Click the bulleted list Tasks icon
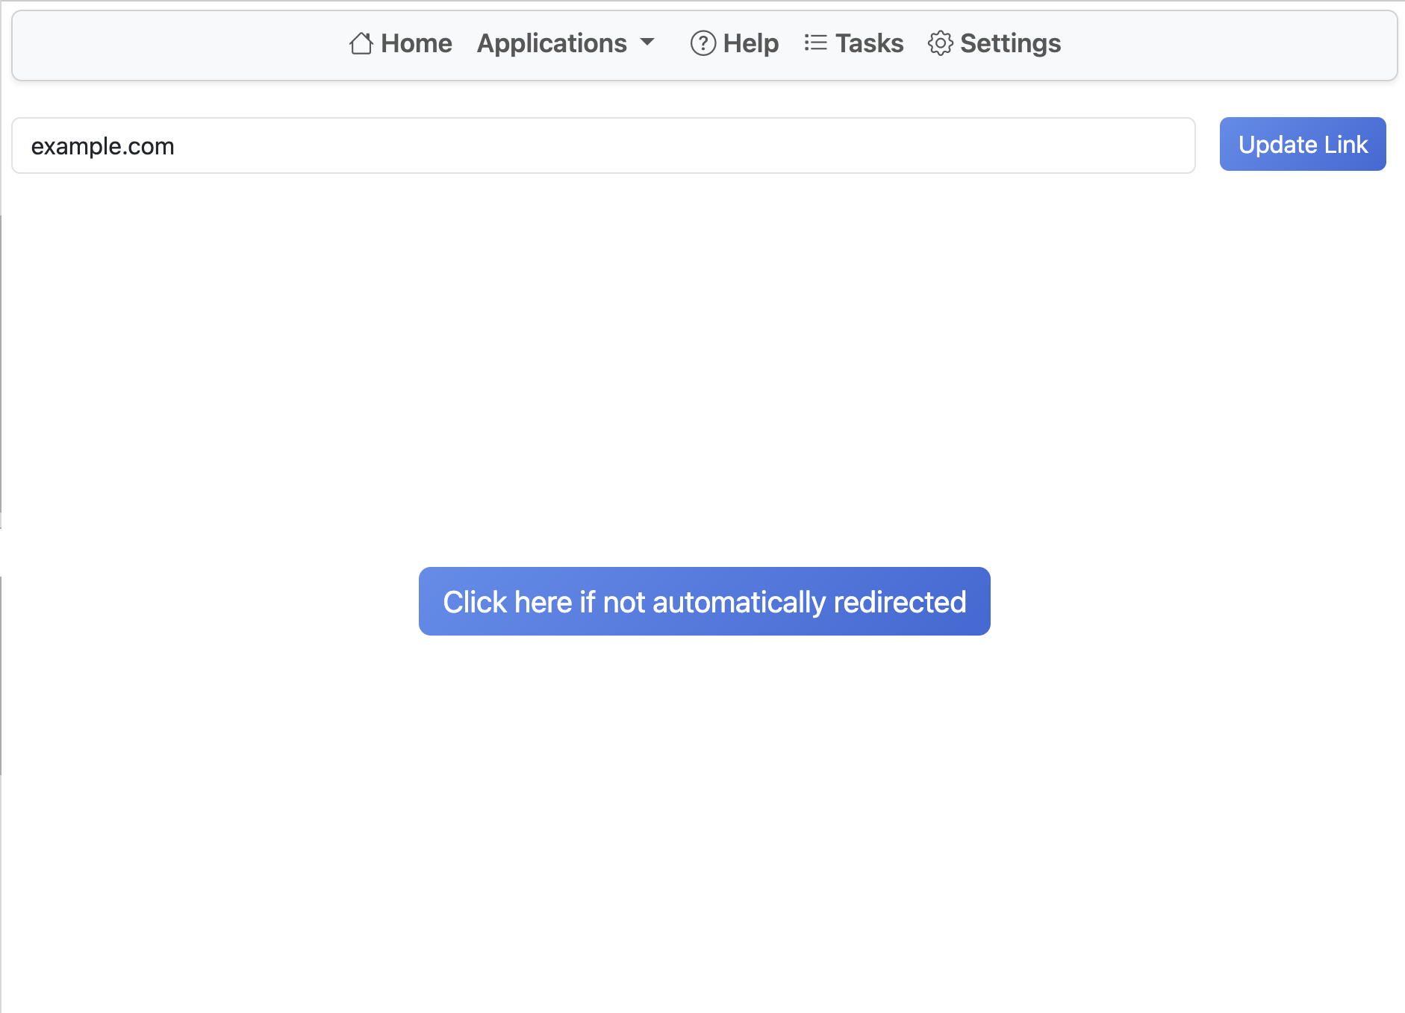This screenshot has height=1013, width=1405. (815, 43)
